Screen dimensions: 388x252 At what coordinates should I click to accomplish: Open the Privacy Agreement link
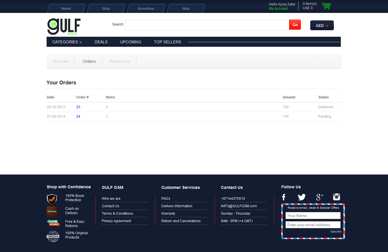pyautogui.click(x=116, y=221)
